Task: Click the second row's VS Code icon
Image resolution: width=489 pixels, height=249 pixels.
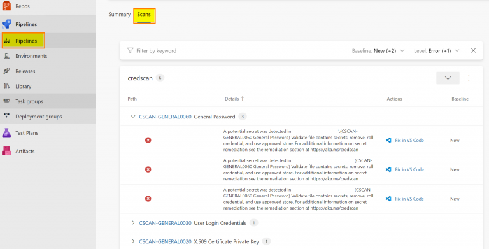Action: tap(388, 169)
